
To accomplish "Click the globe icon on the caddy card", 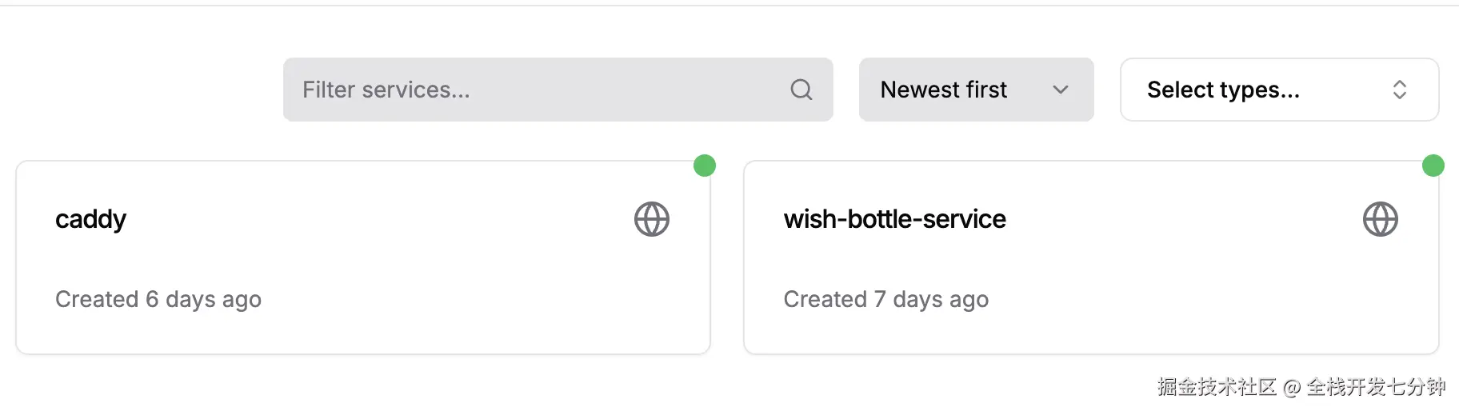I will (652, 219).
